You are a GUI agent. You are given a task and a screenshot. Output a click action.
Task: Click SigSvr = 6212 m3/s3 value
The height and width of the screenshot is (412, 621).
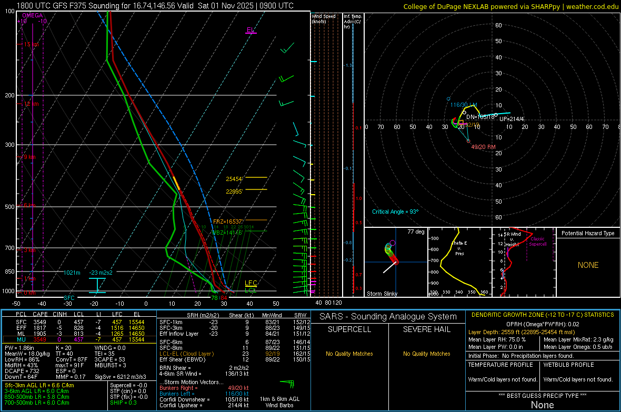(x=121, y=377)
